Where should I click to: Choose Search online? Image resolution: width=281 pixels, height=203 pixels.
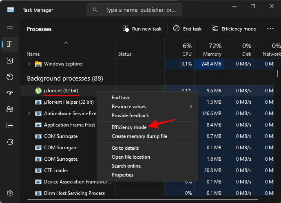[147, 166]
